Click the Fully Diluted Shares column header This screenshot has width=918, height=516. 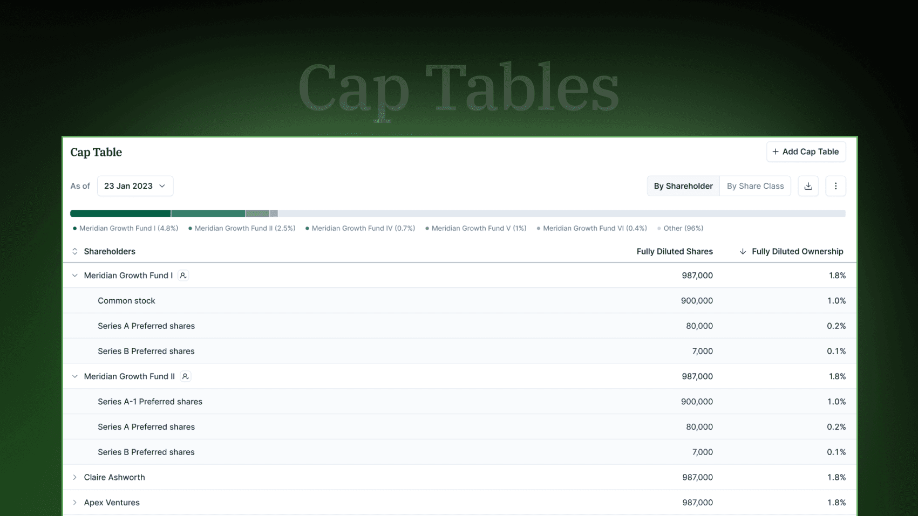pyautogui.click(x=675, y=251)
